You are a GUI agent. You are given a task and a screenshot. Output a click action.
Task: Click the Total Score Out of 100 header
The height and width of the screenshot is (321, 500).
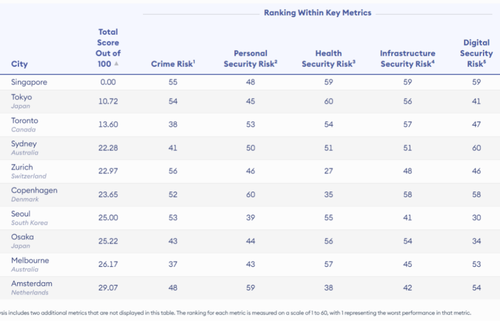[107, 48]
